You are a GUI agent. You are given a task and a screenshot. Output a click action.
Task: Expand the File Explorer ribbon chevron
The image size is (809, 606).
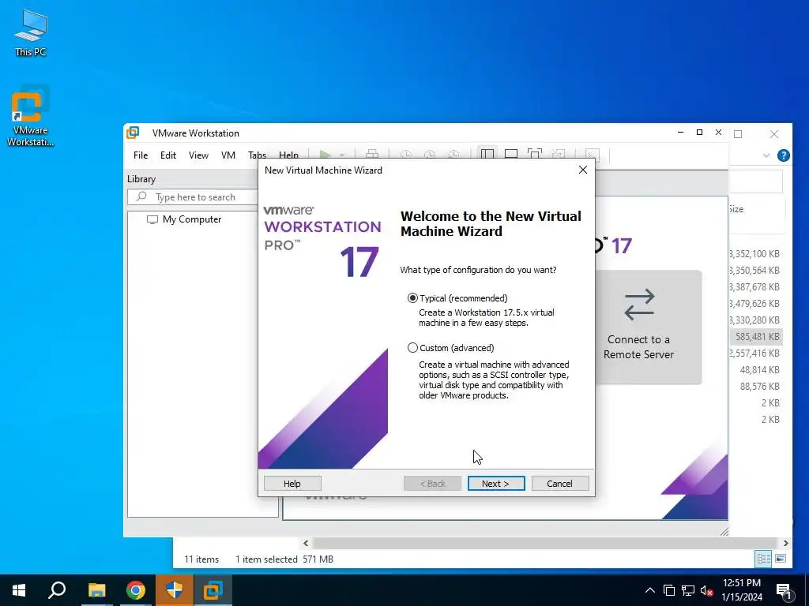coord(766,155)
